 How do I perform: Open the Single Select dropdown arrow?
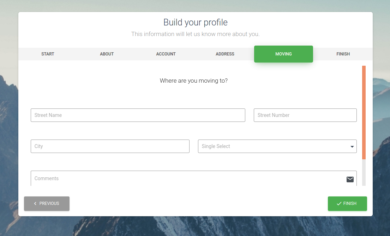point(352,147)
